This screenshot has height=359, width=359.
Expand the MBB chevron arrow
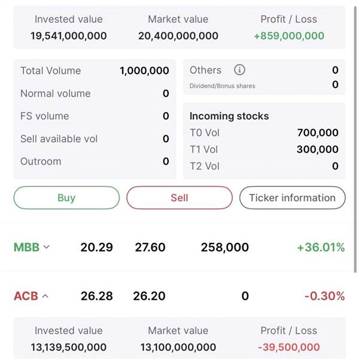click(x=47, y=247)
